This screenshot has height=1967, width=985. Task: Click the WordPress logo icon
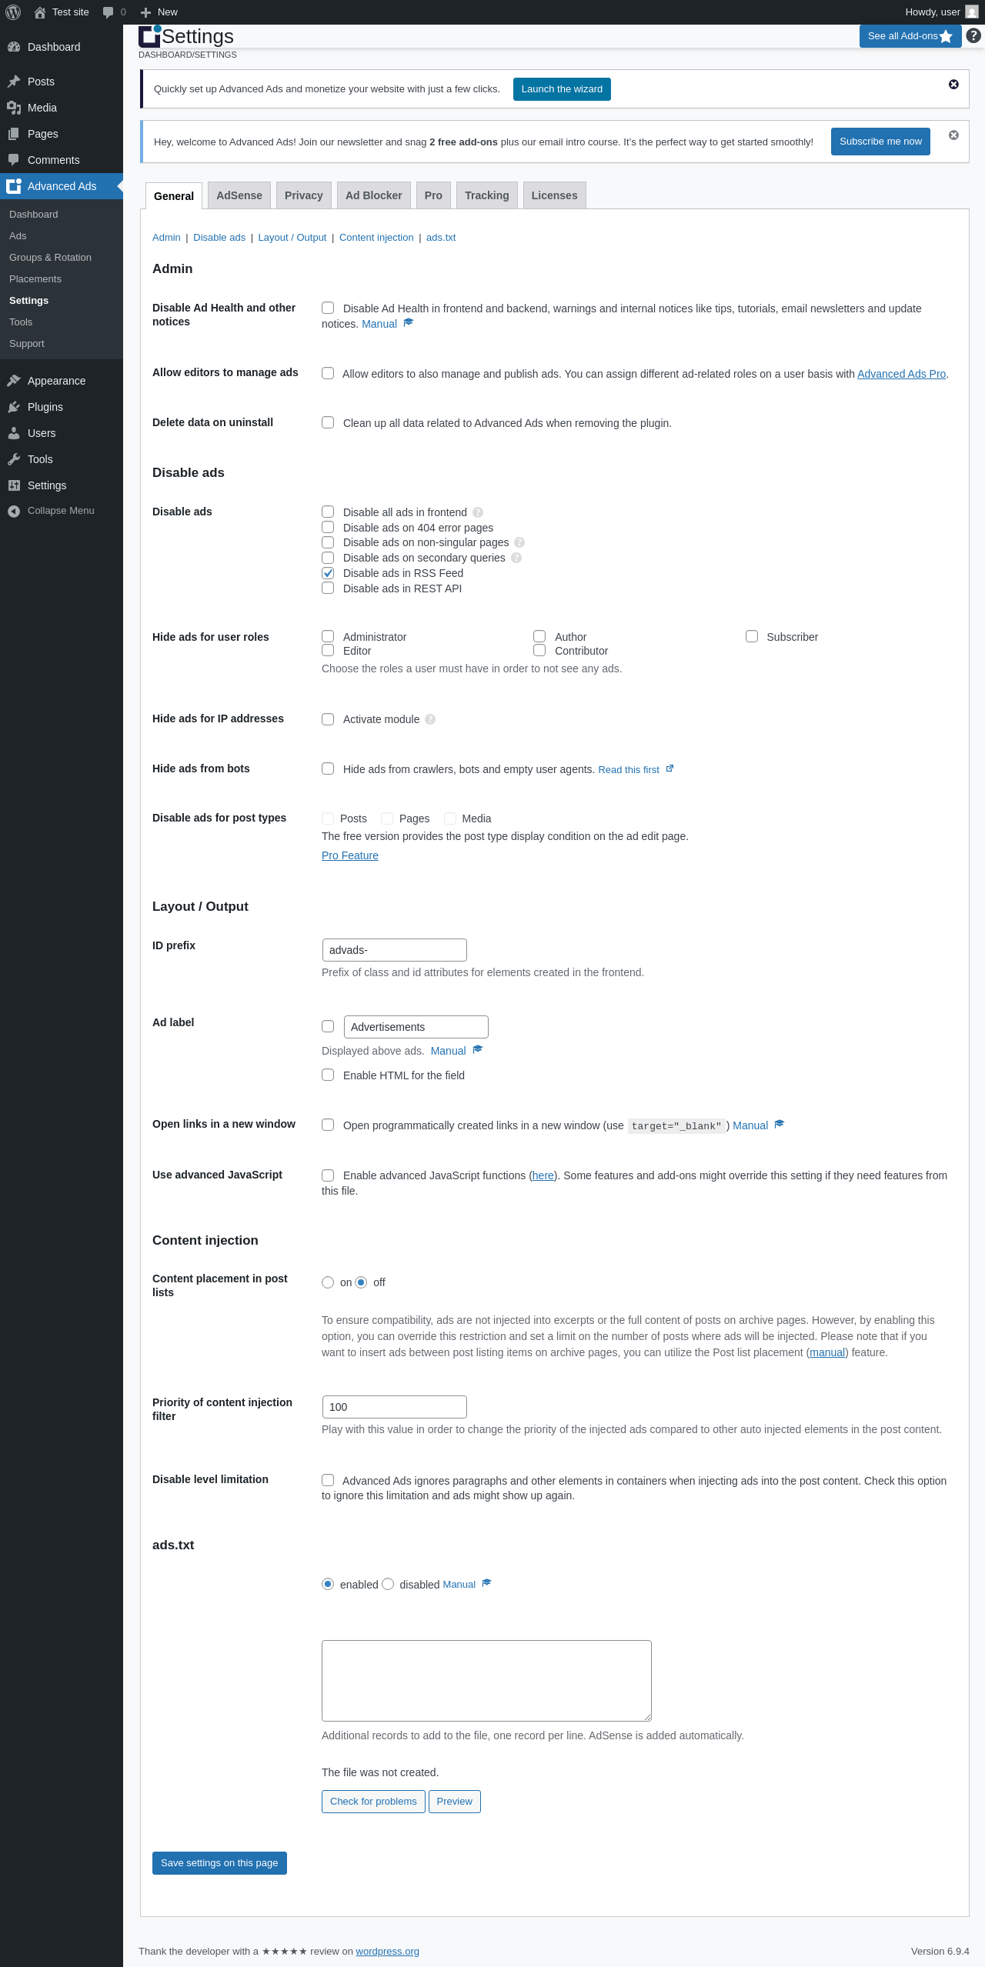point(13,12)
